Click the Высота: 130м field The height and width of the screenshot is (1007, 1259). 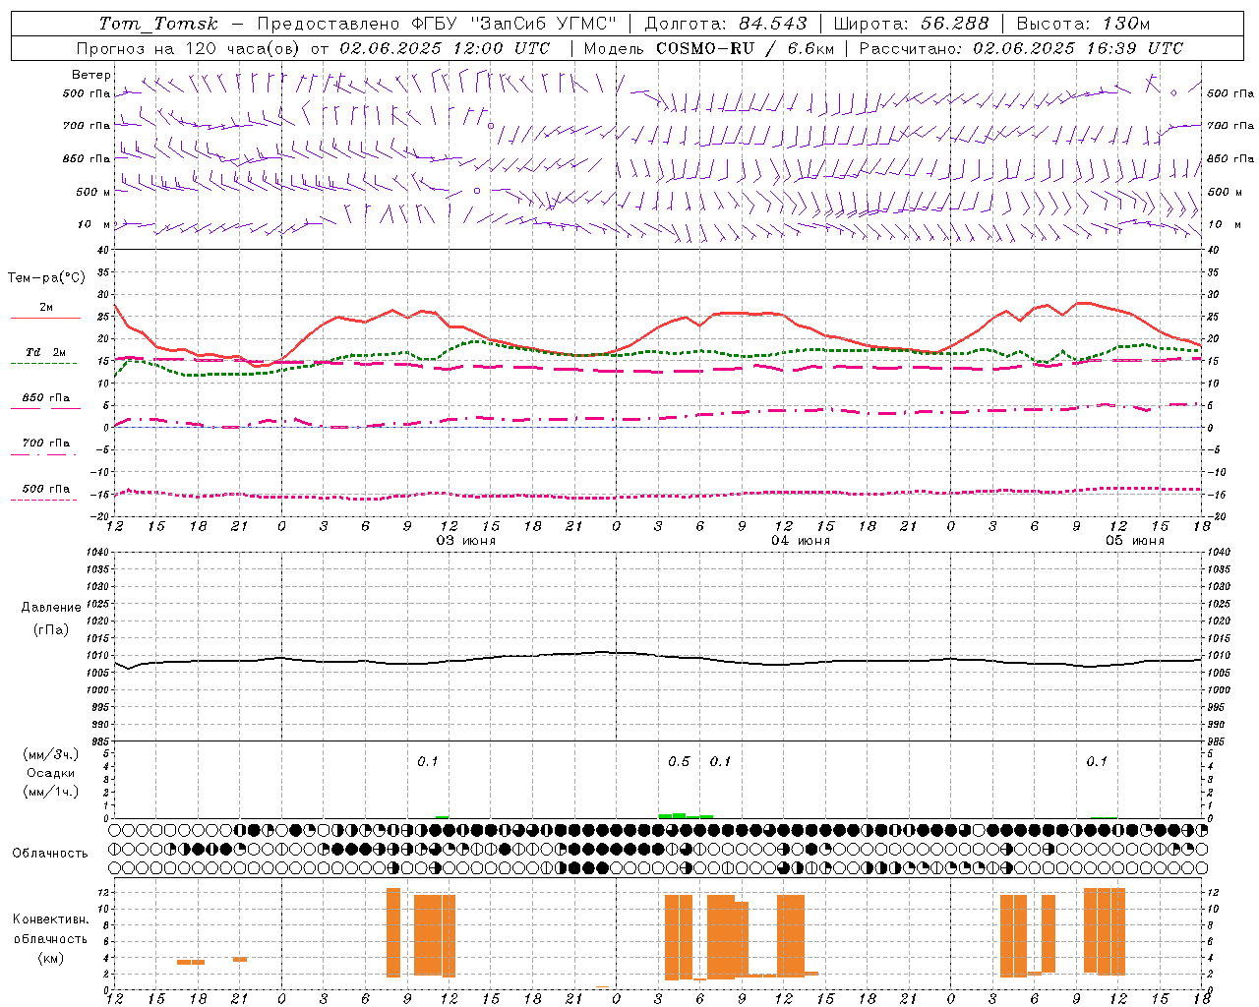click(1083, 24)
